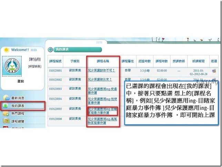
Task: Select course number 010120004
Action: pos(55,99)
